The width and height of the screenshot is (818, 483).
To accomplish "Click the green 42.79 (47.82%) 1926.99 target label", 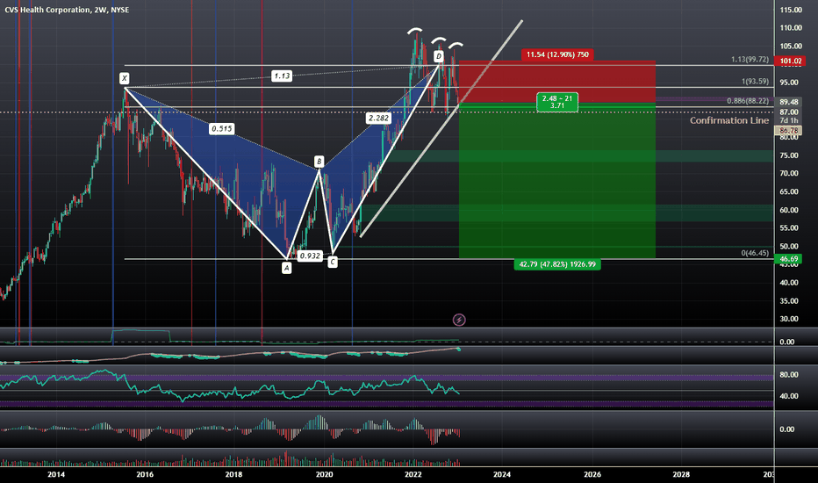I will pos(557,264).
